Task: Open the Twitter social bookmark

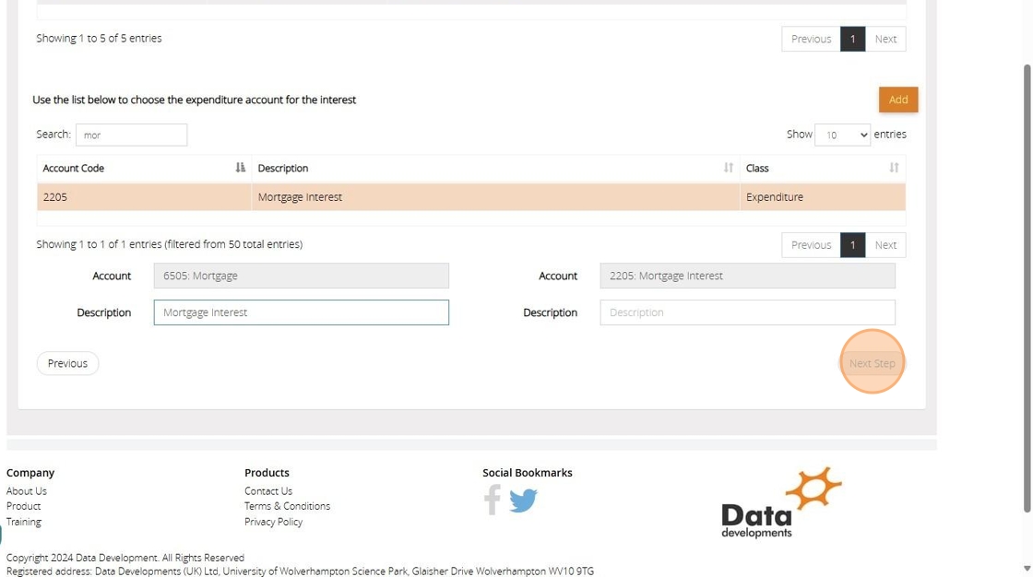Action: coord(523,500)
